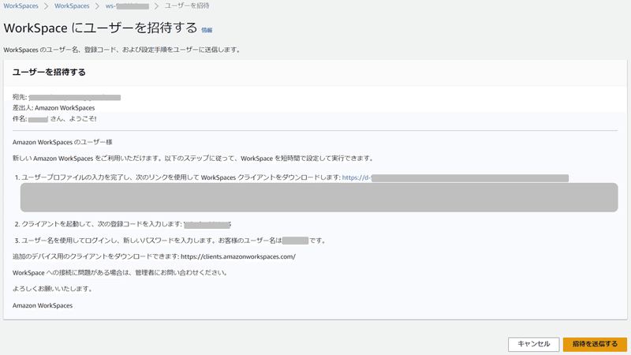Open the ws- workspace ID breadcrumb

[127, 6]
